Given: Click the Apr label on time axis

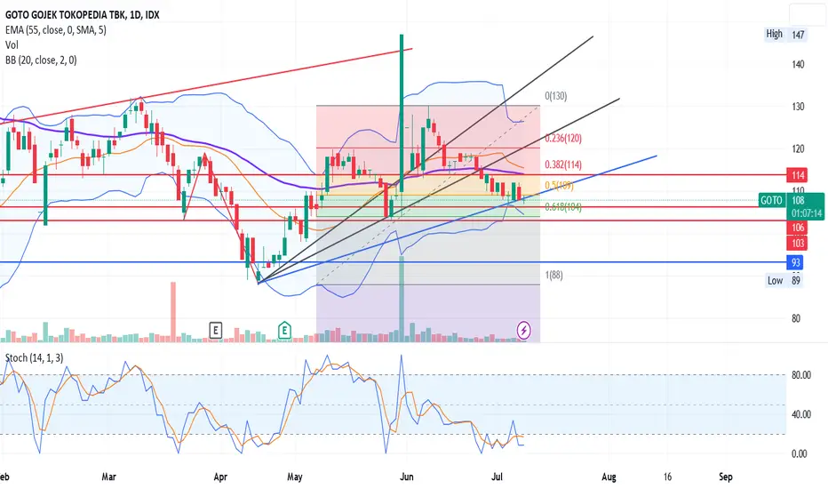Looking at the screenshot, I should click(x=220, y=477).
